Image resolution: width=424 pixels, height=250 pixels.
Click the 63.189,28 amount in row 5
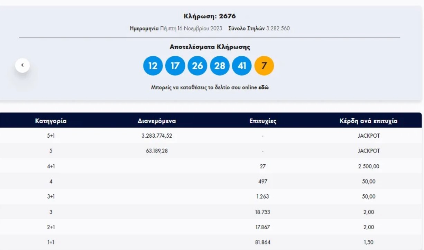click(x=157, y=151)
